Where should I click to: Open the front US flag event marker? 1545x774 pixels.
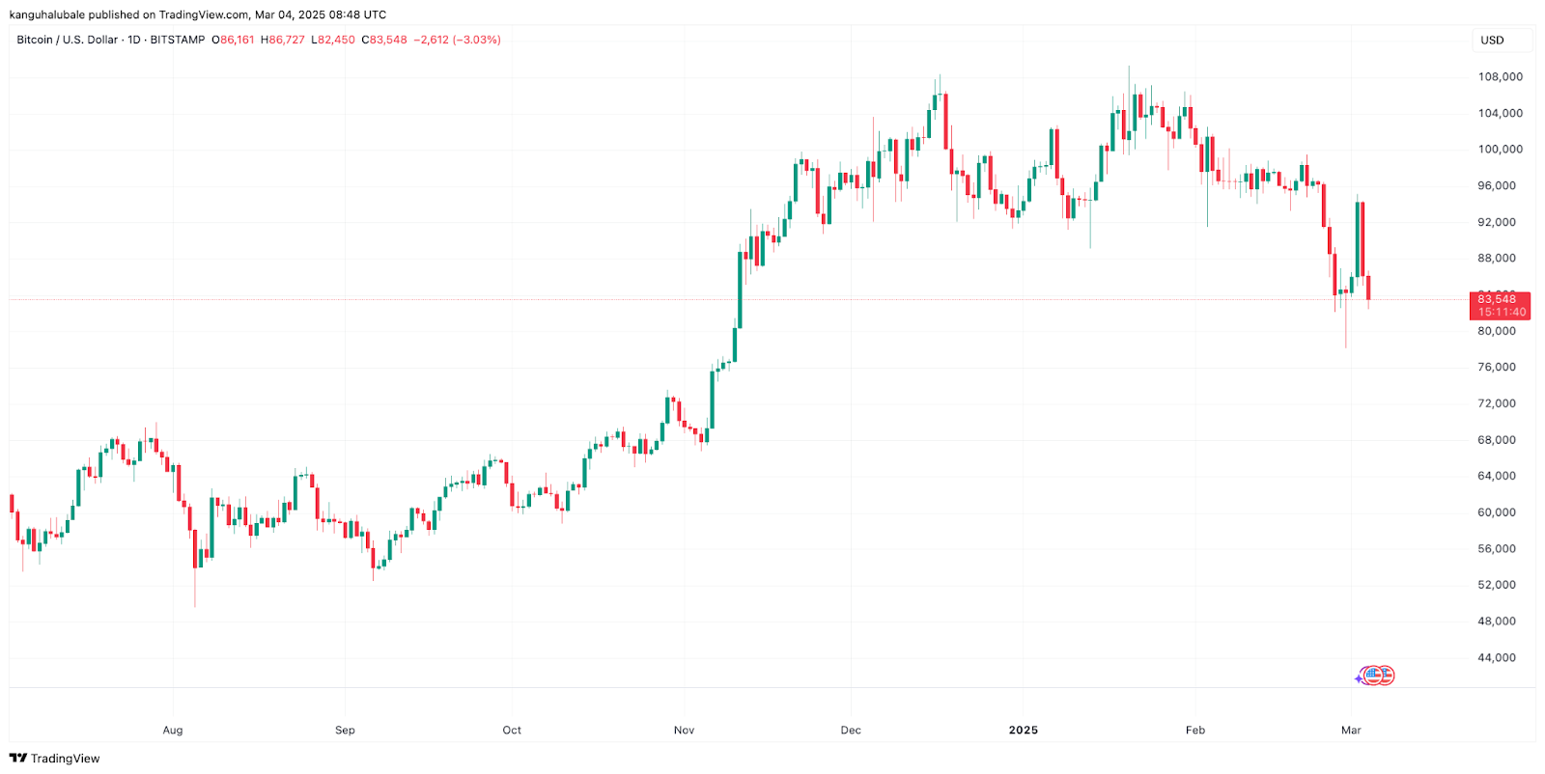point(1372,676)
